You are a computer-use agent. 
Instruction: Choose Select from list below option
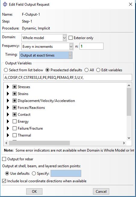pos(6,70)
